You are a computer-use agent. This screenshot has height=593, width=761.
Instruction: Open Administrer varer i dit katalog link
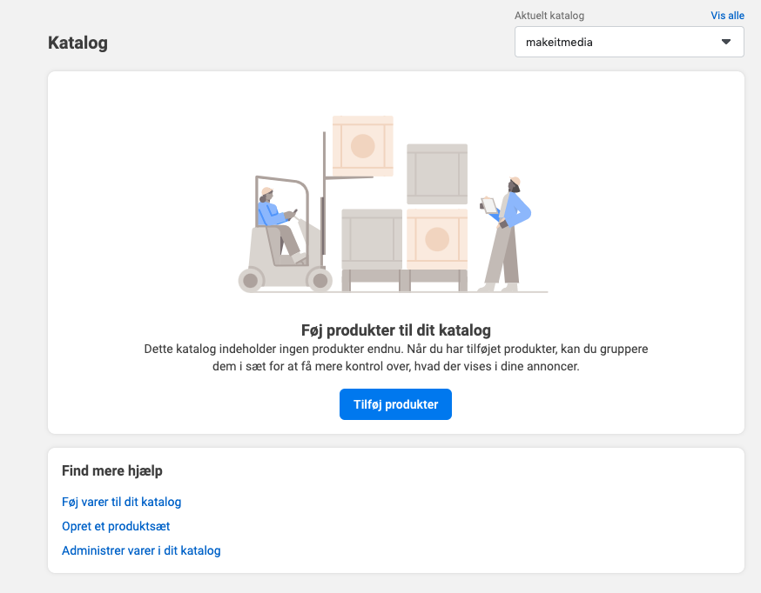pyautogui.click(x=141, y=550)
